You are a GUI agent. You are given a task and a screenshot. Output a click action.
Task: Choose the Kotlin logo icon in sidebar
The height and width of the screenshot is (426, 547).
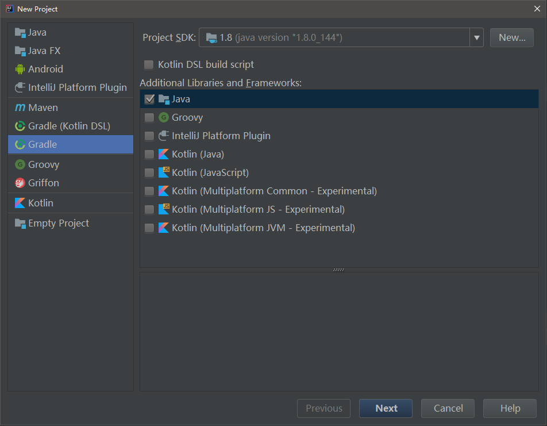20,203
